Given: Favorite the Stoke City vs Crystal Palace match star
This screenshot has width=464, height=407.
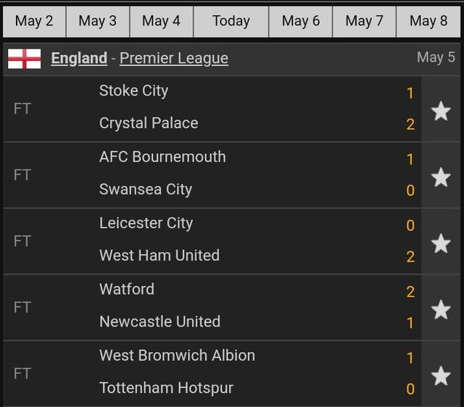Looking at the screenshot, I should pos(441,111).
